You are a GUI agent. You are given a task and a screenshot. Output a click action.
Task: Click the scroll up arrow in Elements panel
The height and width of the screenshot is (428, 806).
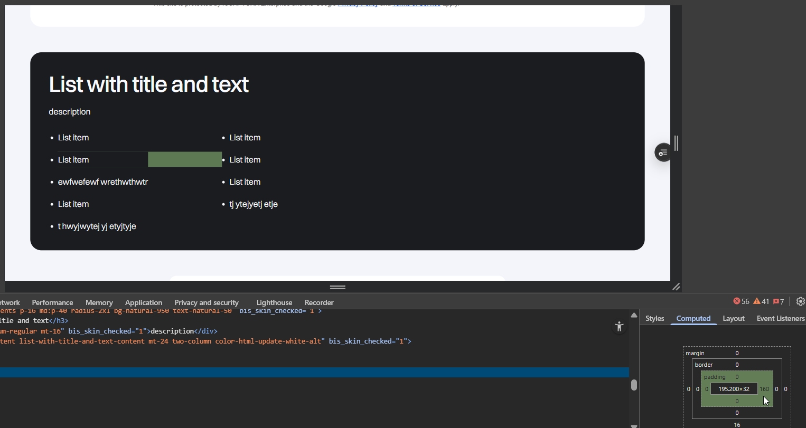pyautogui.click(x=634, y=315)
